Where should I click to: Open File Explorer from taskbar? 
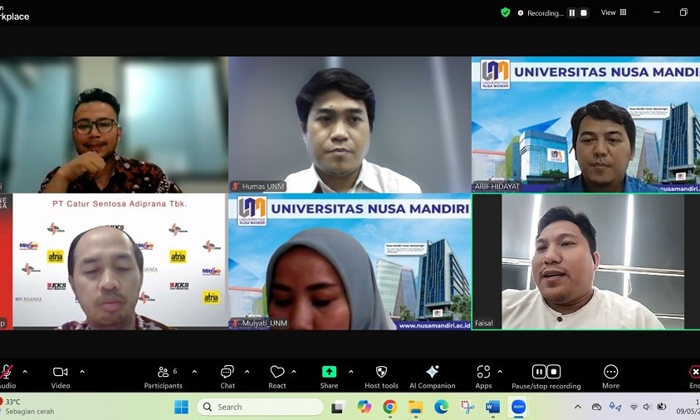(416, 407)
